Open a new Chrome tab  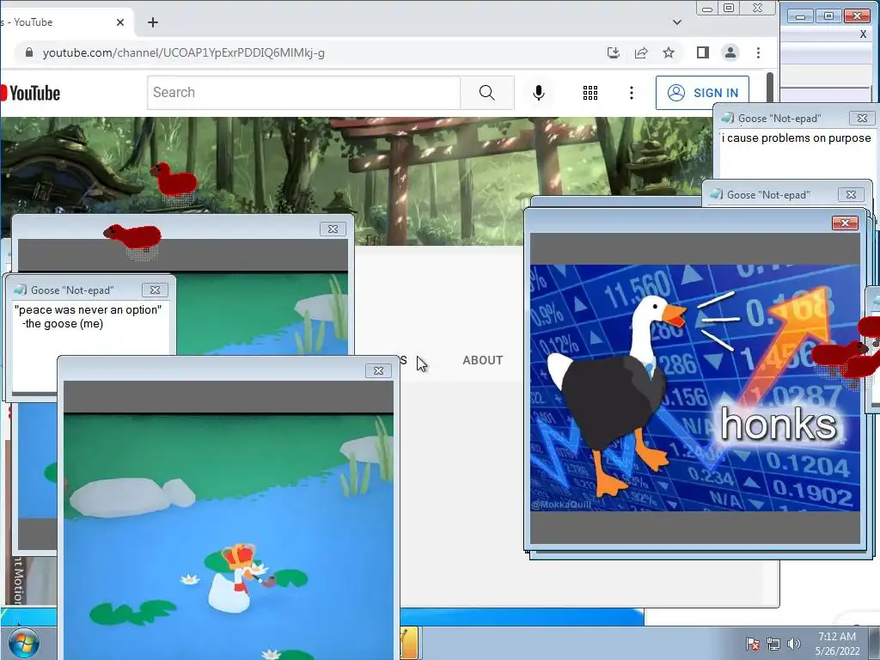(153, 22)
